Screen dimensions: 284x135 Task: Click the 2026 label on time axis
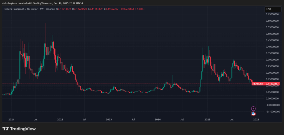[256, 120]
